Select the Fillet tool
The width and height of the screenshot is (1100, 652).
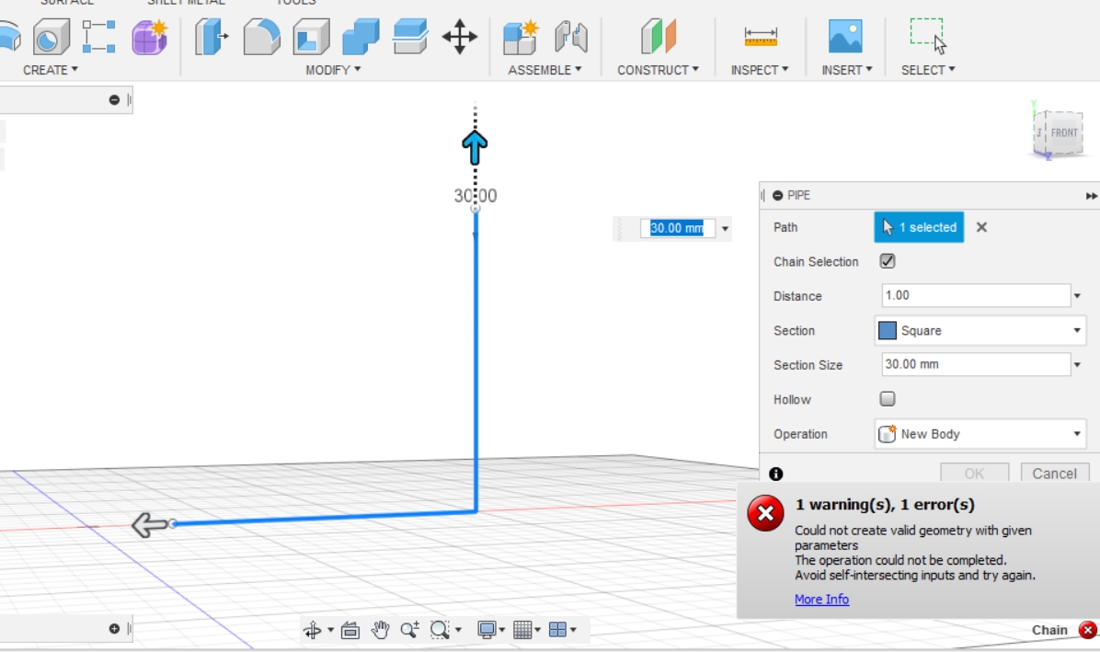[x=262, y=37]
